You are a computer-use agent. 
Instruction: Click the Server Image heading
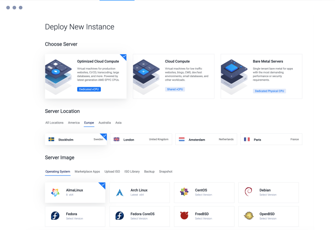tap(60, 158)
